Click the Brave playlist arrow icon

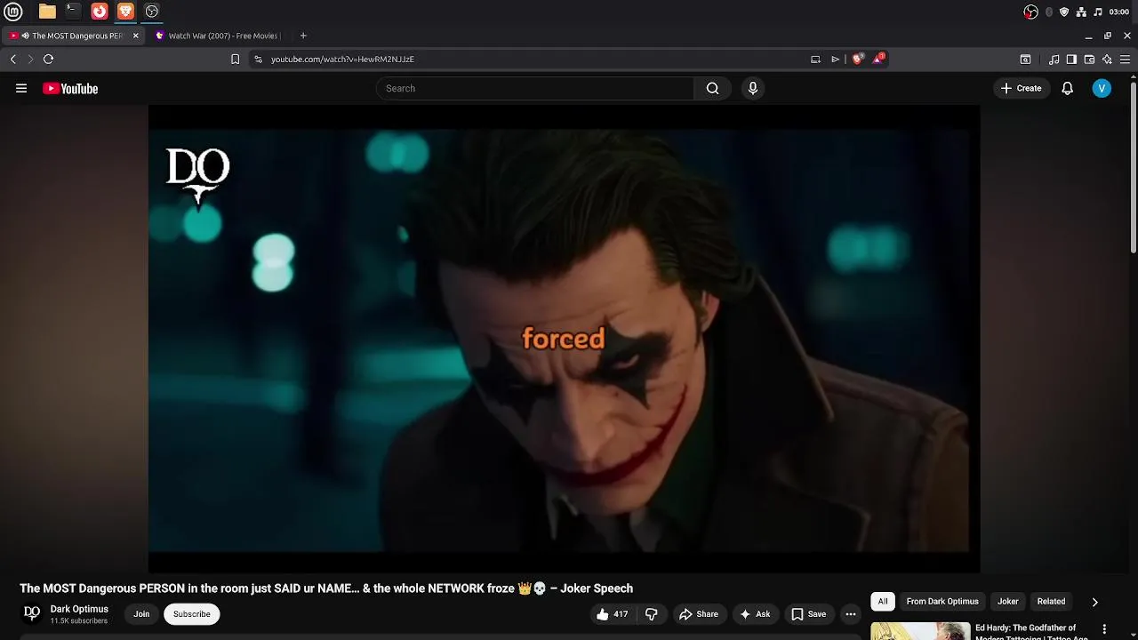click(835, 59)
